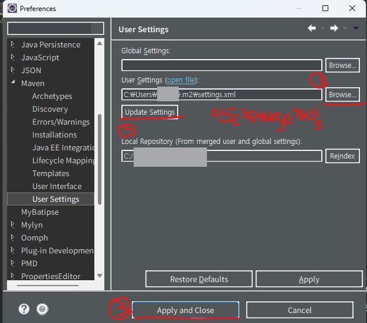The width and height of the screenshot is (367, 323).
Task: Select the JSON label
Action: tap(31, 70)
